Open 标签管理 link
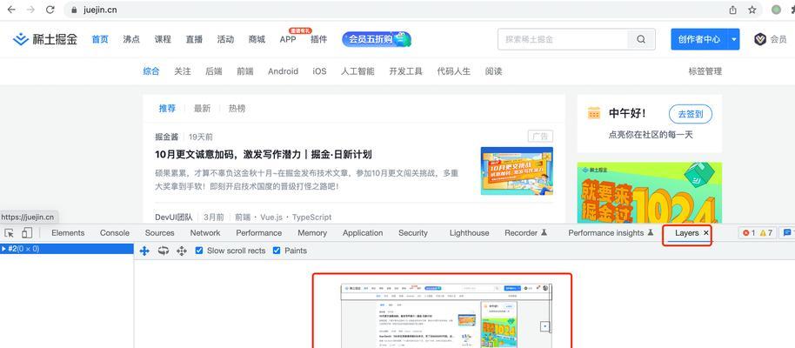Image resolution: width=795 pixels, height=348 pixels. click(x=705, y=71)
